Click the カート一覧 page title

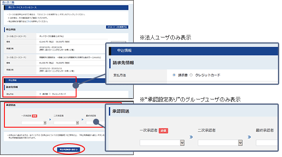tap(8, 2)
